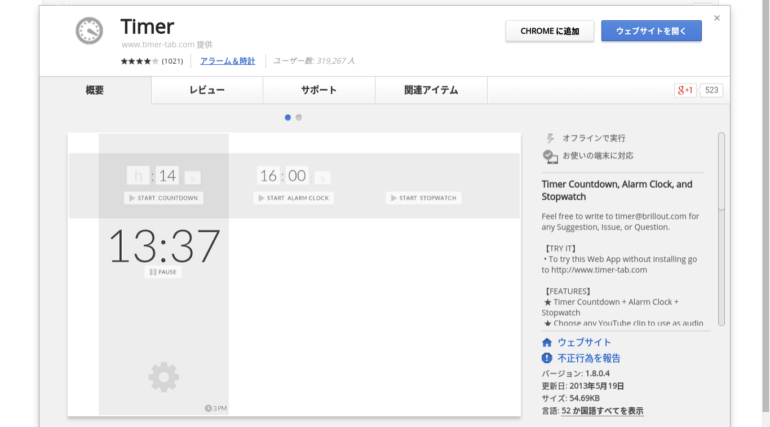Click the countdown minutes field showing 14
The height and width of the screenshot is (427, 770).
[167, 176]
